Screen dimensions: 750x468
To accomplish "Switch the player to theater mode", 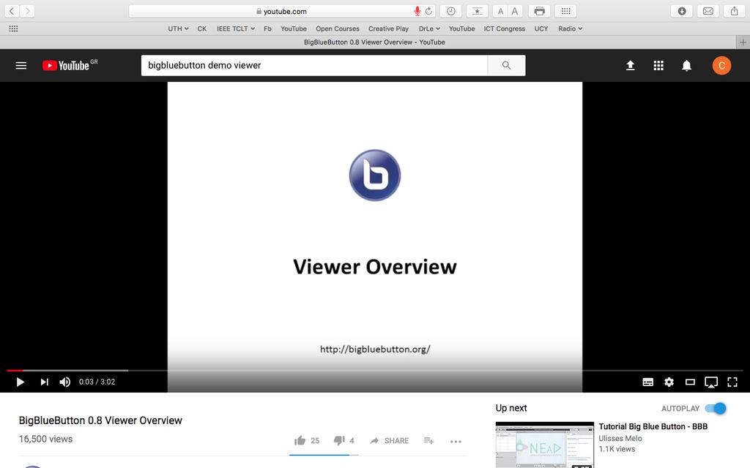I will click(x=690, y=382).
